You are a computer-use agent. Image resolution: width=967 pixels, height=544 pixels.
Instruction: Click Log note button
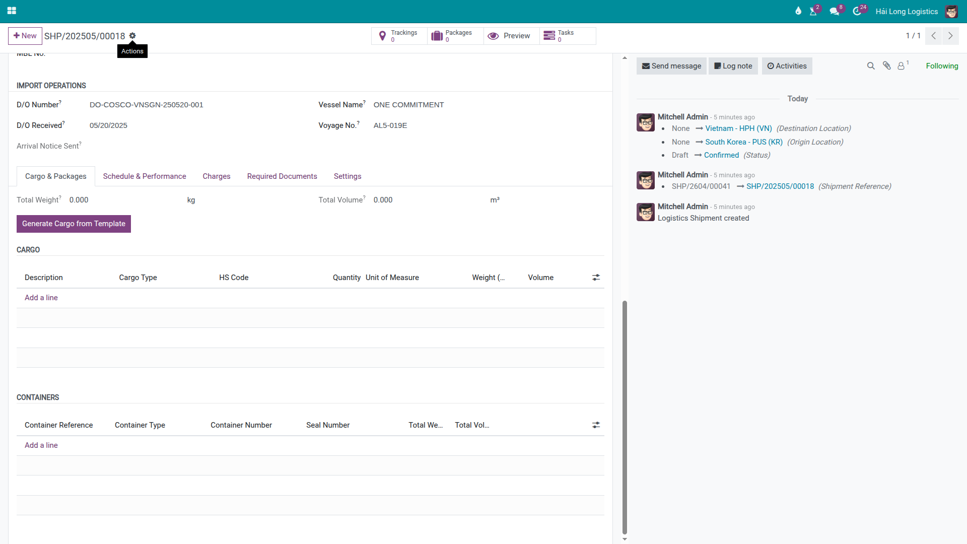[x=733, y=66]
